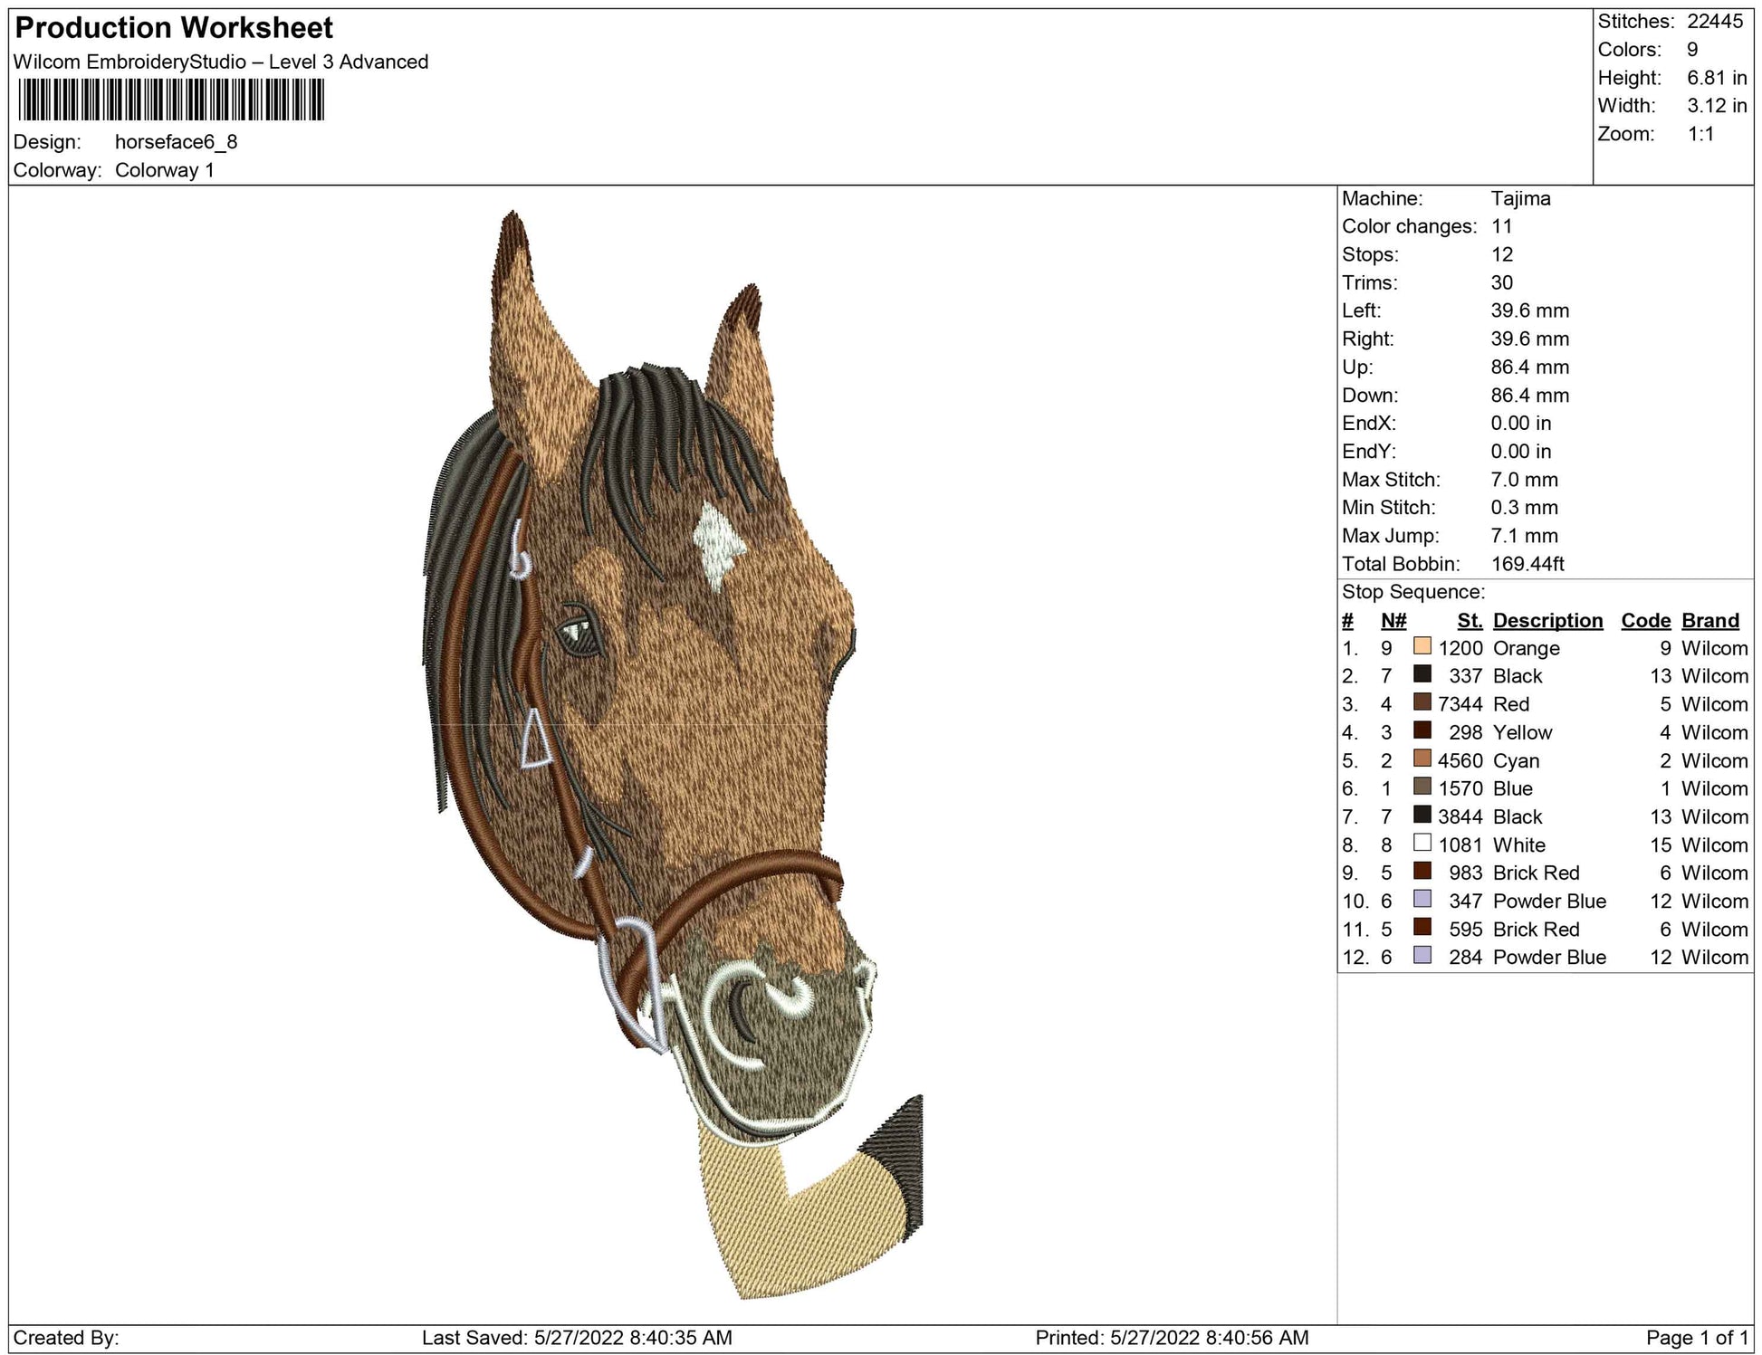Click the Production Worksheet title
The height and width of the screenshot is (1355, 1762).
click(174, 28)
